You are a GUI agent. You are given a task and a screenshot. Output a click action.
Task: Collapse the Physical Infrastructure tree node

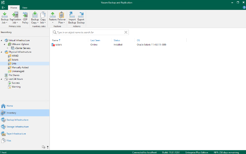[x=2, y=52]
